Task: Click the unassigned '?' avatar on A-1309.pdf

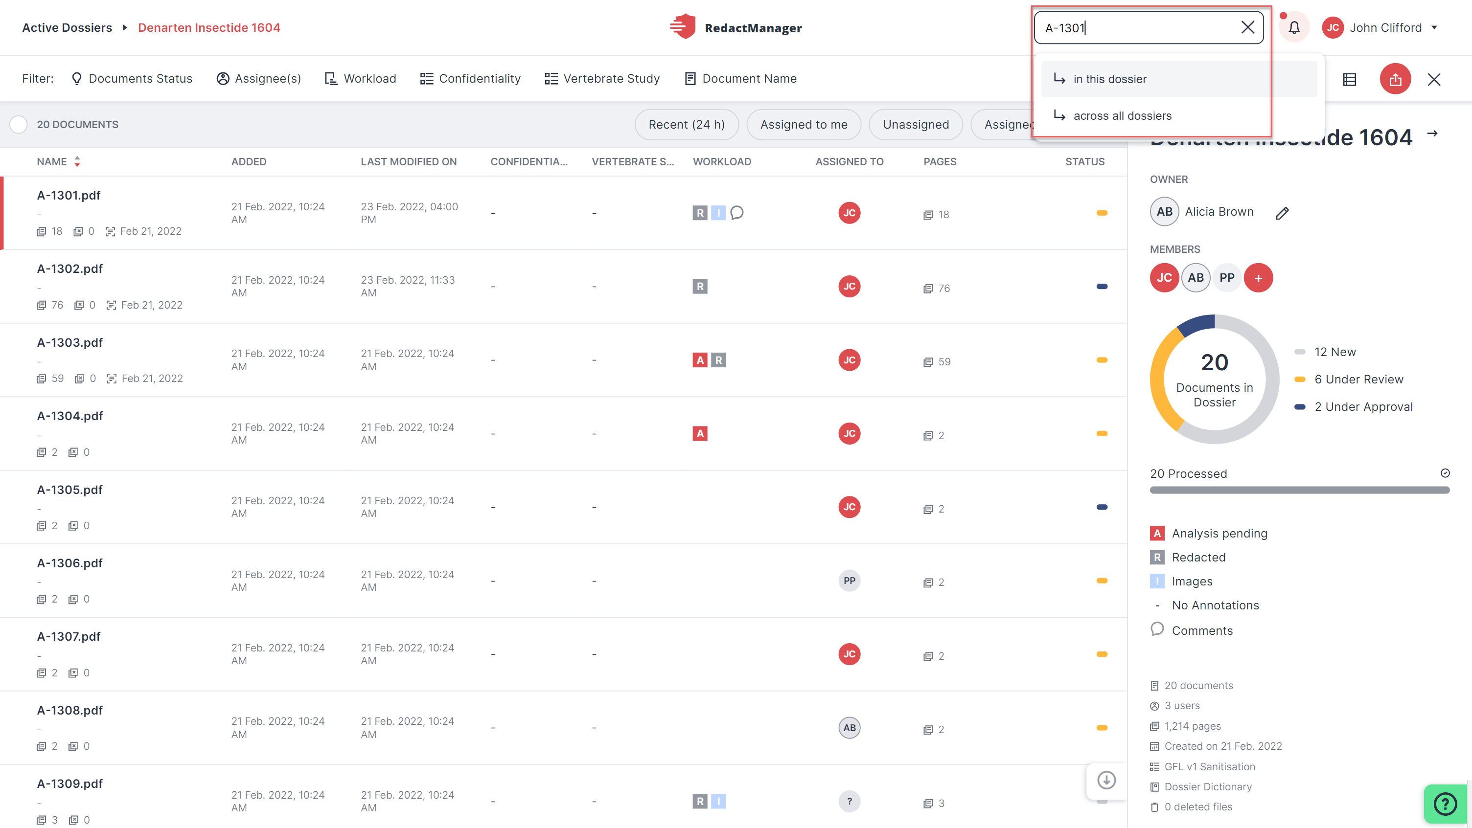Action: (x=849, y=802)
